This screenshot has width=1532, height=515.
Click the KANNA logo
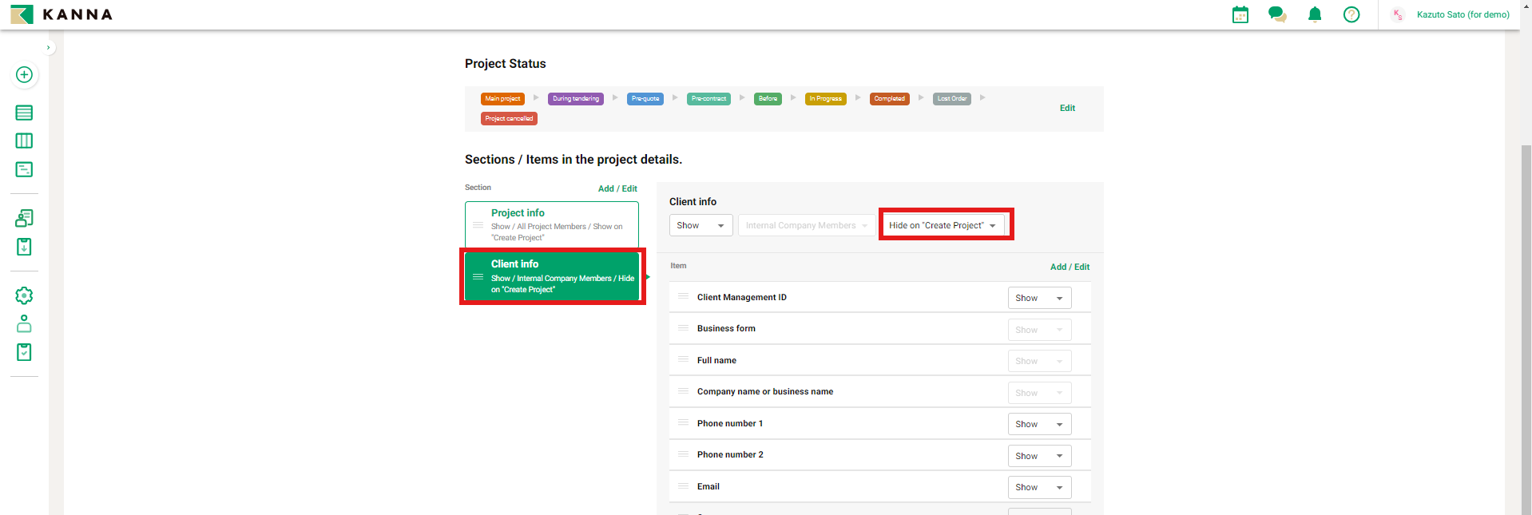point(62,14)
